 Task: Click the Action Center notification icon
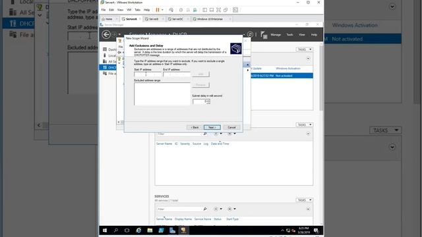[x=316, y=230]
